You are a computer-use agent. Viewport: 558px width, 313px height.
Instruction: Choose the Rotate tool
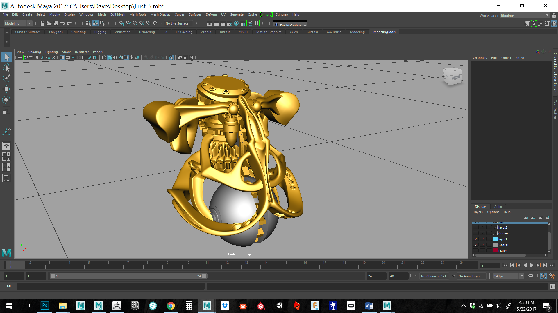6,100
